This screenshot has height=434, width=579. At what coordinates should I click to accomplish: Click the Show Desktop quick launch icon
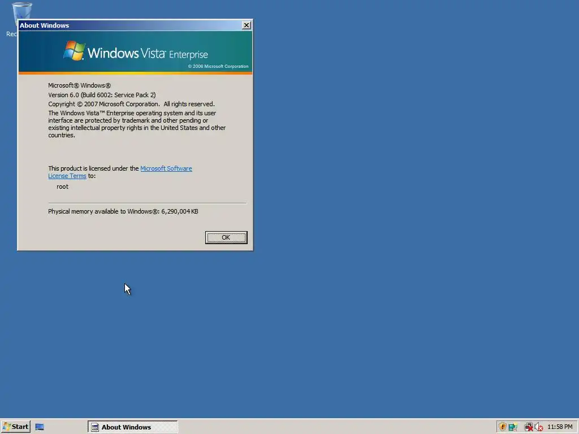pyautogui.click(x=40, y=427)
